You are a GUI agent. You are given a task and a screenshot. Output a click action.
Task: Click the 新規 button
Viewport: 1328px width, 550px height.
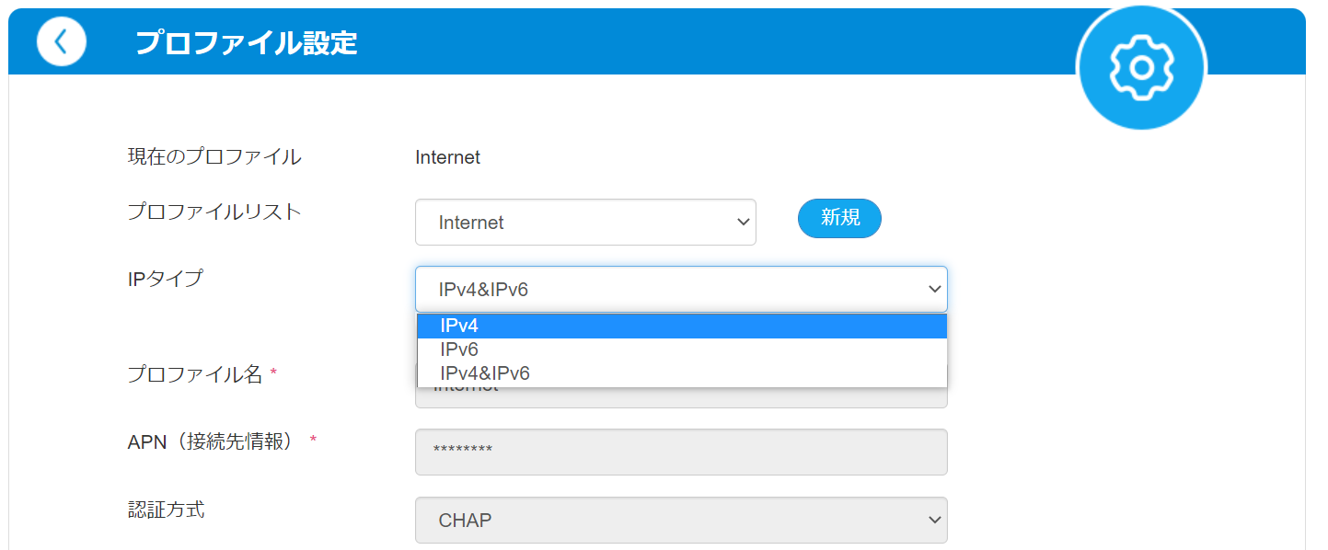tap(839, 218)
